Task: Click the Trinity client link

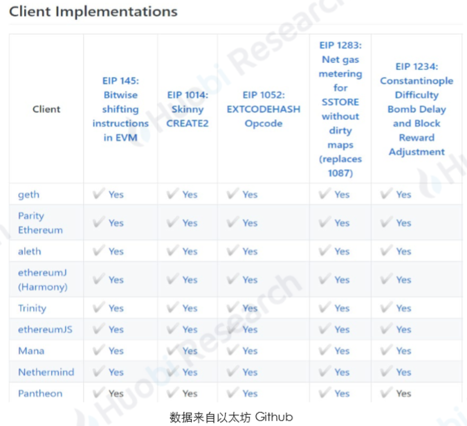Action: click(32, 308)
